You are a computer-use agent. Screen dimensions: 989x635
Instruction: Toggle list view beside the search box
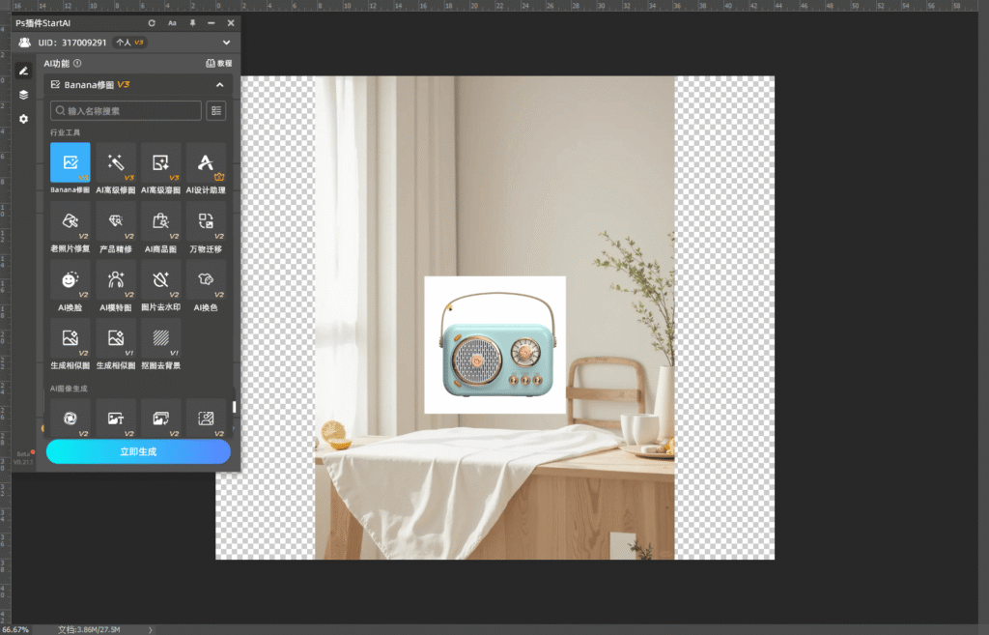click(216, 111)
